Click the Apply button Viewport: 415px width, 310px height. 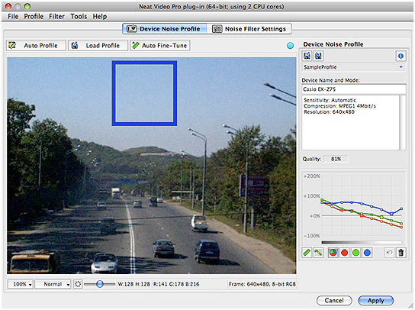point(375,301)
